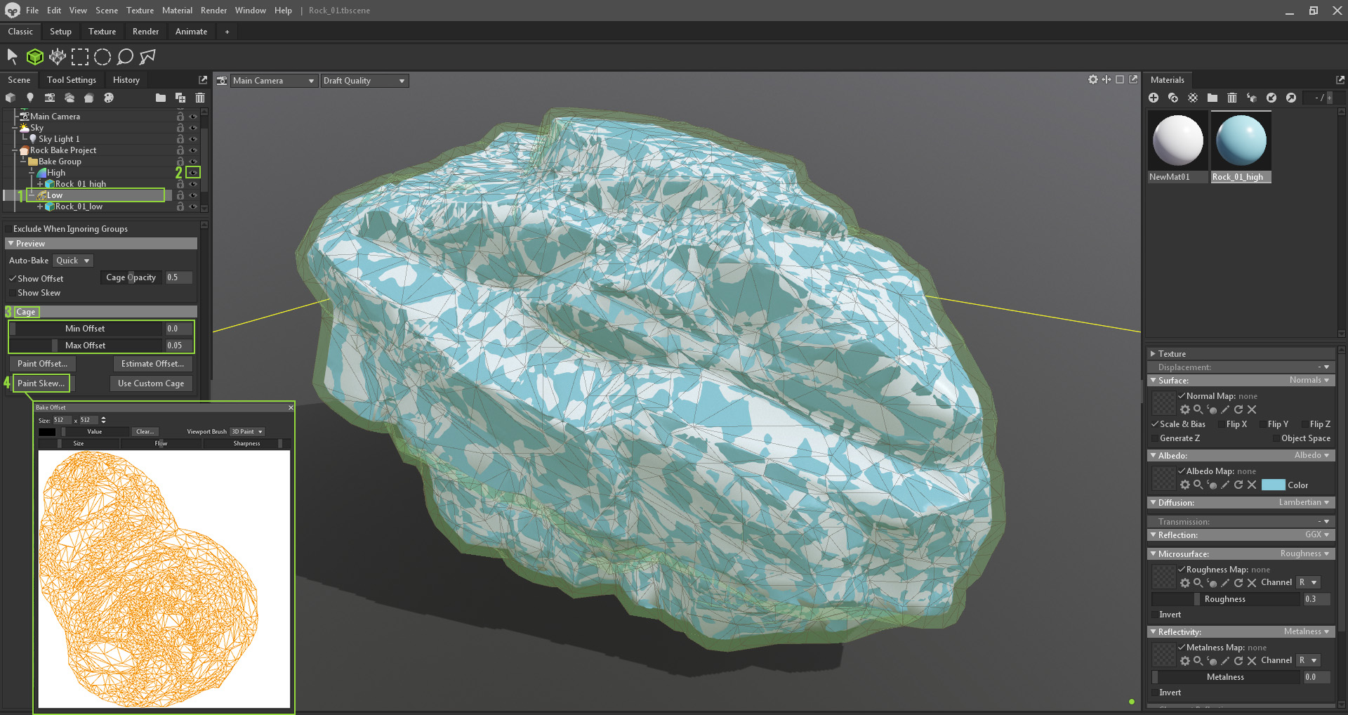Screen dimensions: 1348x715
Task: Click the add camera icon in Scene panel
Action: (50, 98)
